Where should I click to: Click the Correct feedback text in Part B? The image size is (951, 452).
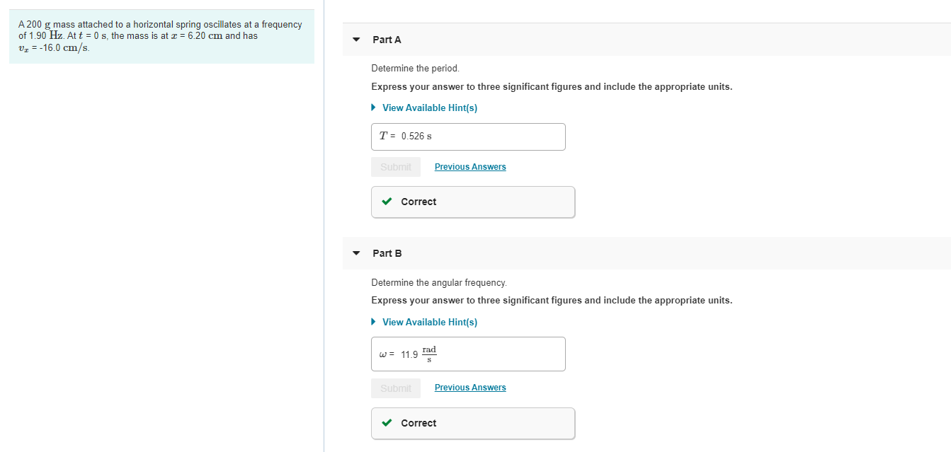pos(418,423)
